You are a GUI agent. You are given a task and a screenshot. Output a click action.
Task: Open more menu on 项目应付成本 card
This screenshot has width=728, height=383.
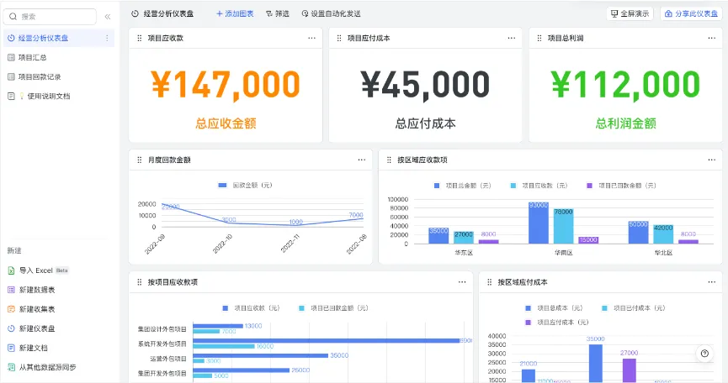511,38
